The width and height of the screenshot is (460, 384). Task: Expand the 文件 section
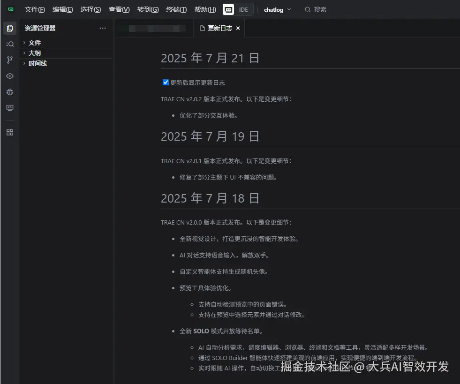pos(67,43)
